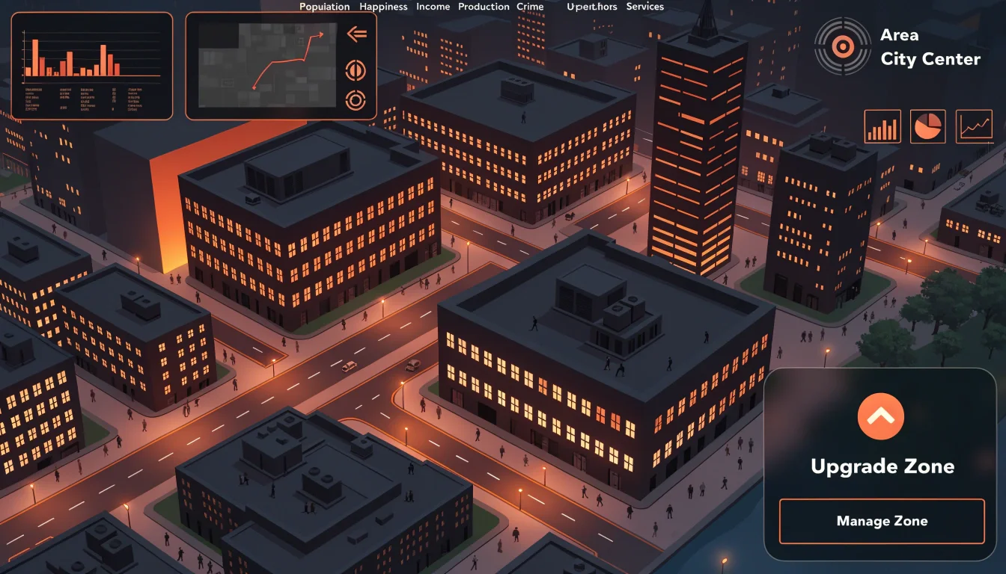This screenshot has width=1006, height=574.
Task: Open the Production tab
Action: click(x=484, y=7)
